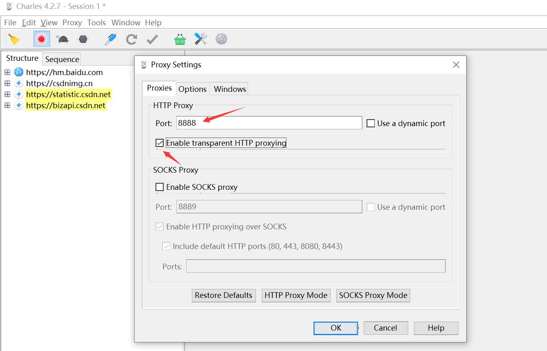Open the Tools menu
The width and height of the screenshot is (547, 351).
[x=96, y=22]
